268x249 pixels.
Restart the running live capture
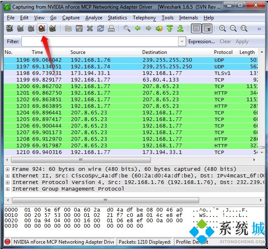click(53, 28)
